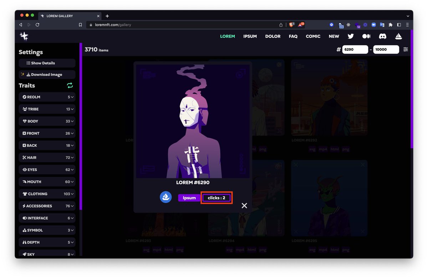The width and height of the screenshot is (428, 278).
Task: Click the Zoom extension icon
Action: 374,25
